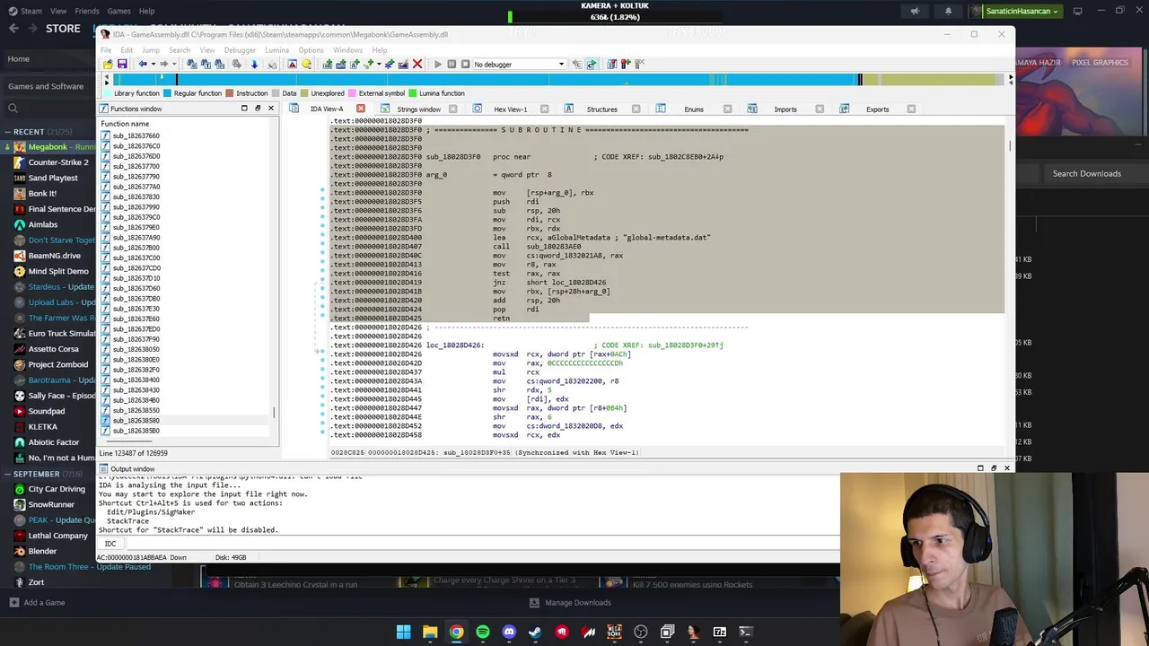Open the Search menu in IDA

[x=179, y=50]
